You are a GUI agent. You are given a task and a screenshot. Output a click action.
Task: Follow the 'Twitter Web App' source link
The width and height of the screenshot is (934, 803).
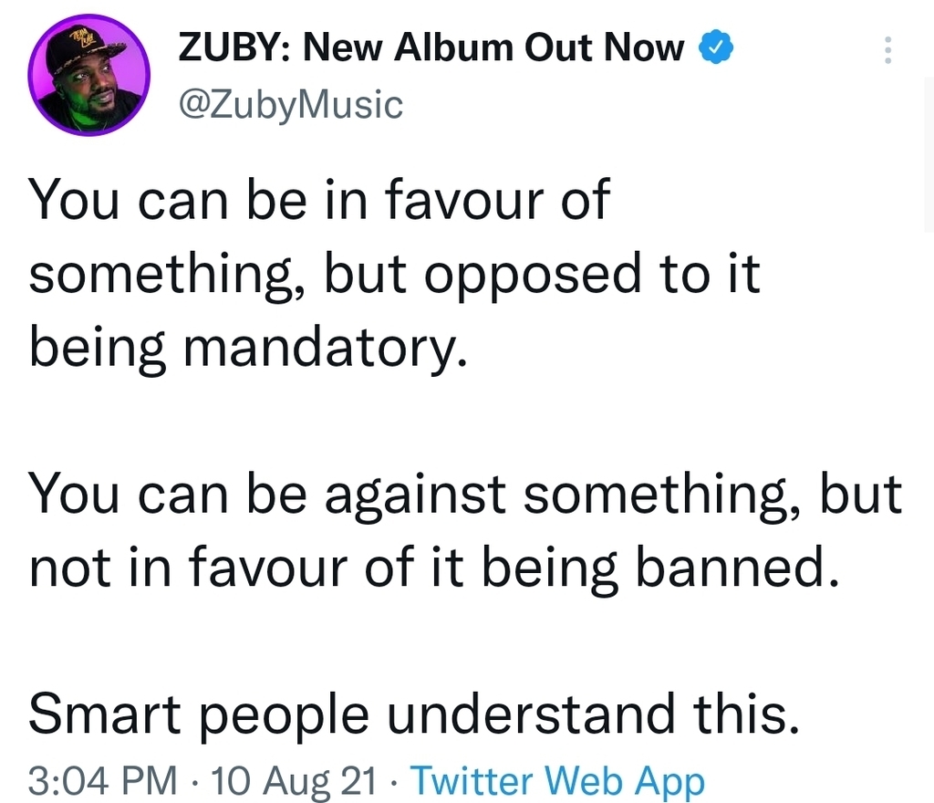point(557,781)
